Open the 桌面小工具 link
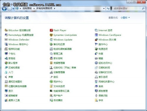This screenshot has height=111, width=147. coord(14,100)
